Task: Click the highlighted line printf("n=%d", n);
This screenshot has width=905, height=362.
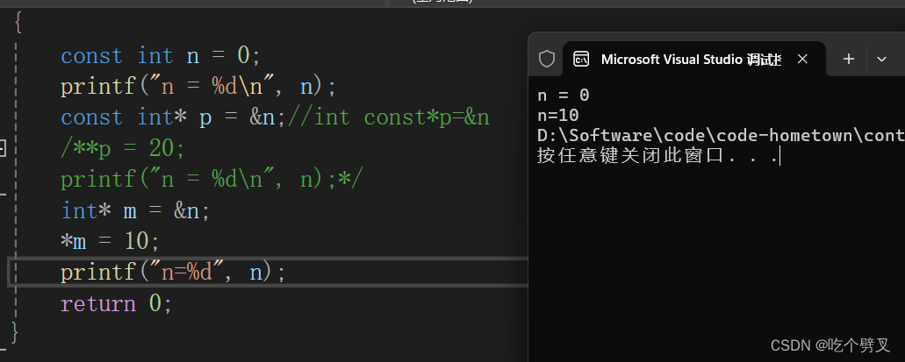Action: pos(173,272)
